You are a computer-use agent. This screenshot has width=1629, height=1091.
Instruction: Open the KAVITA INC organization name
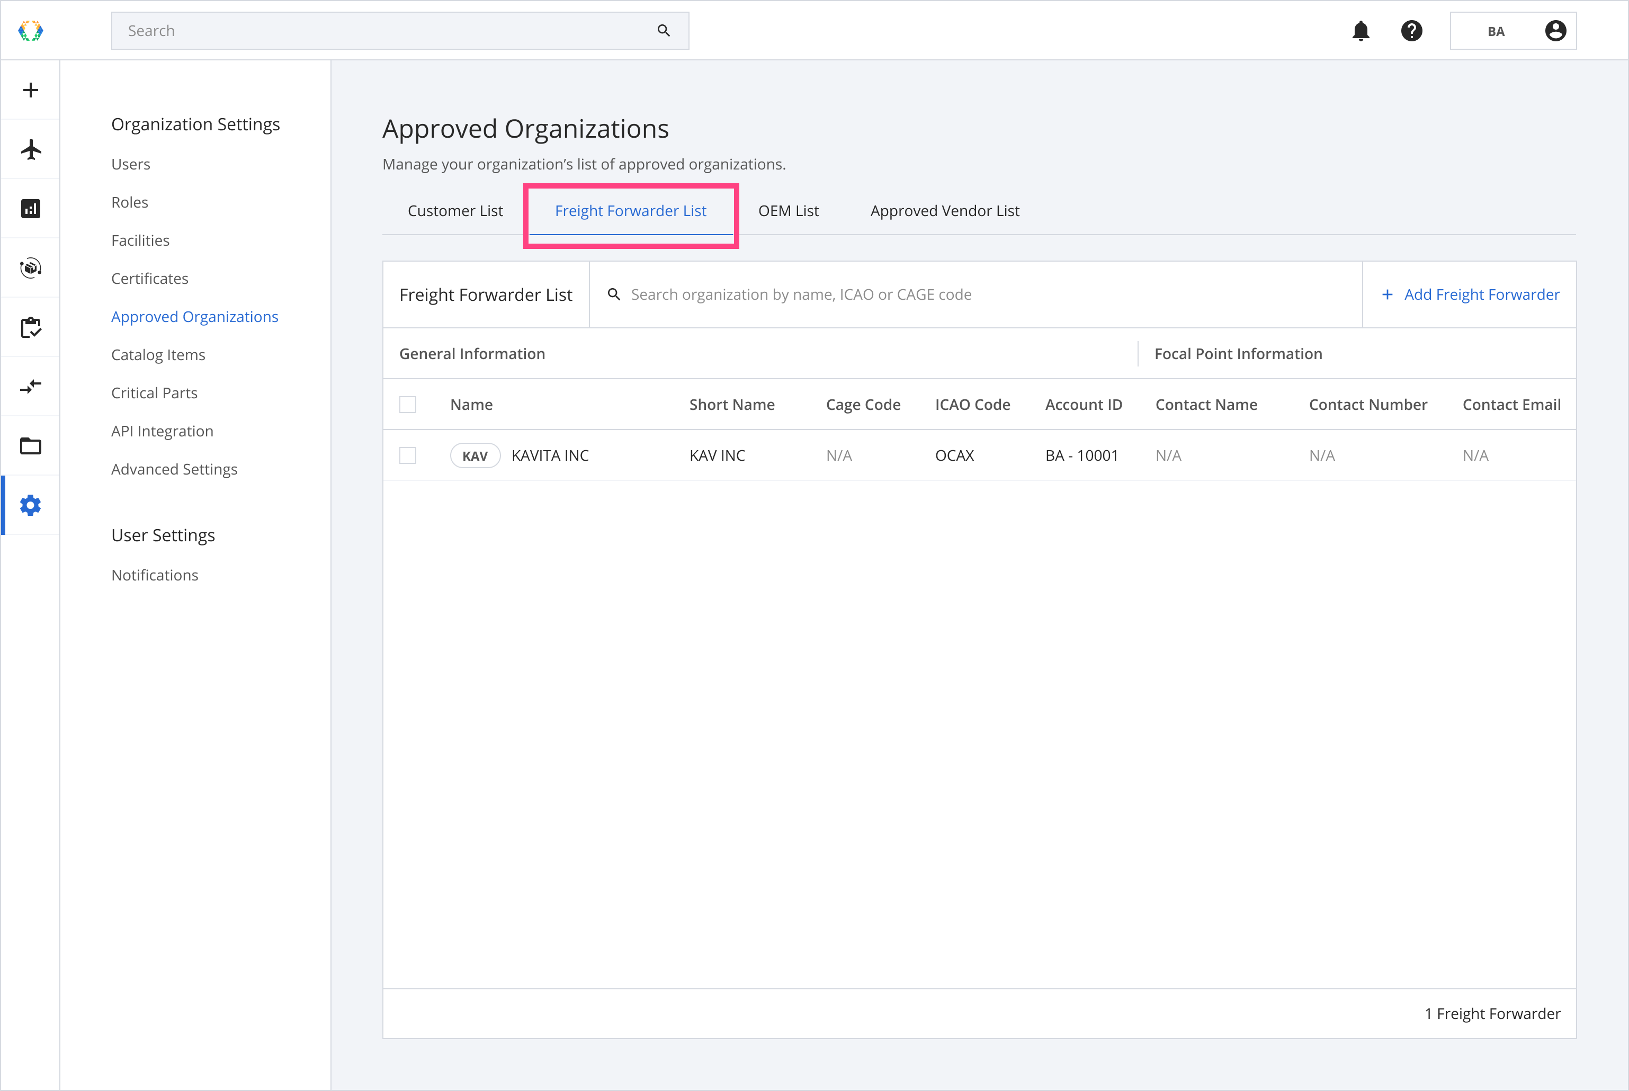[550, 455]
